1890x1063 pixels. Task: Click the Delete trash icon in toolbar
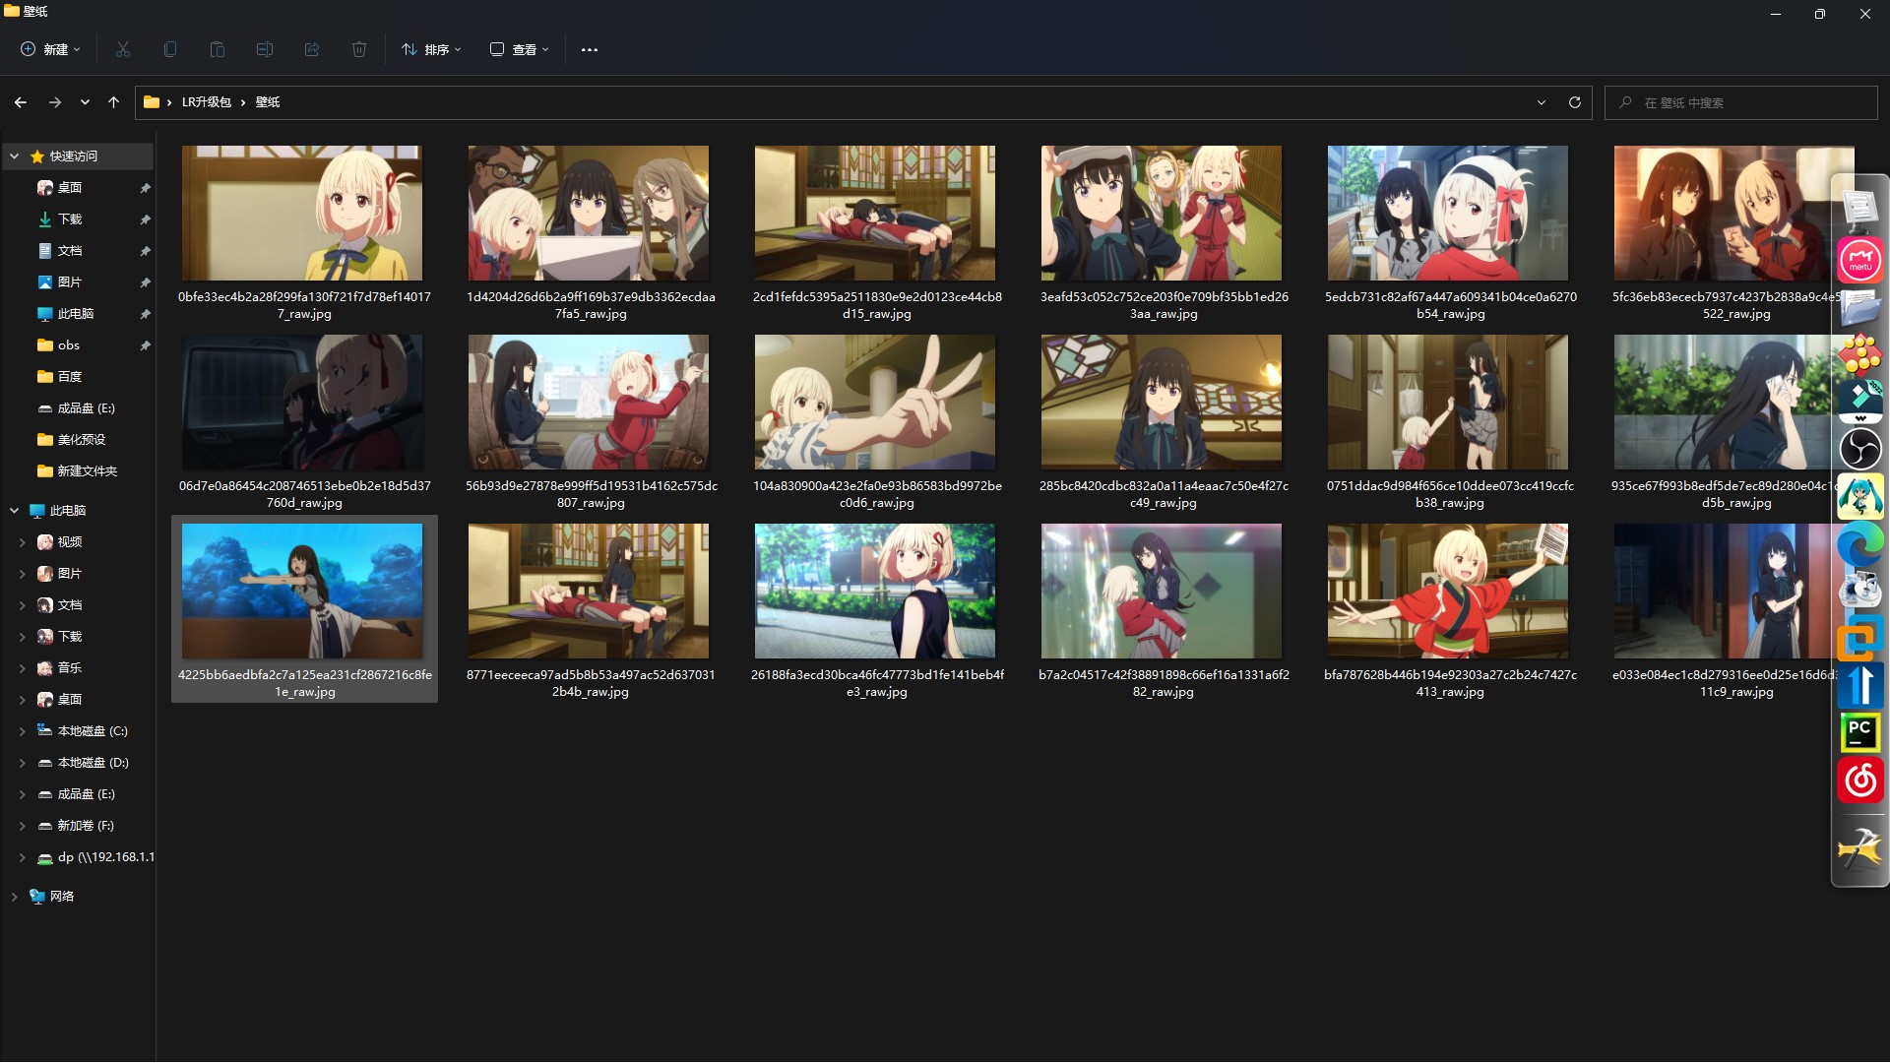[359, 49]
